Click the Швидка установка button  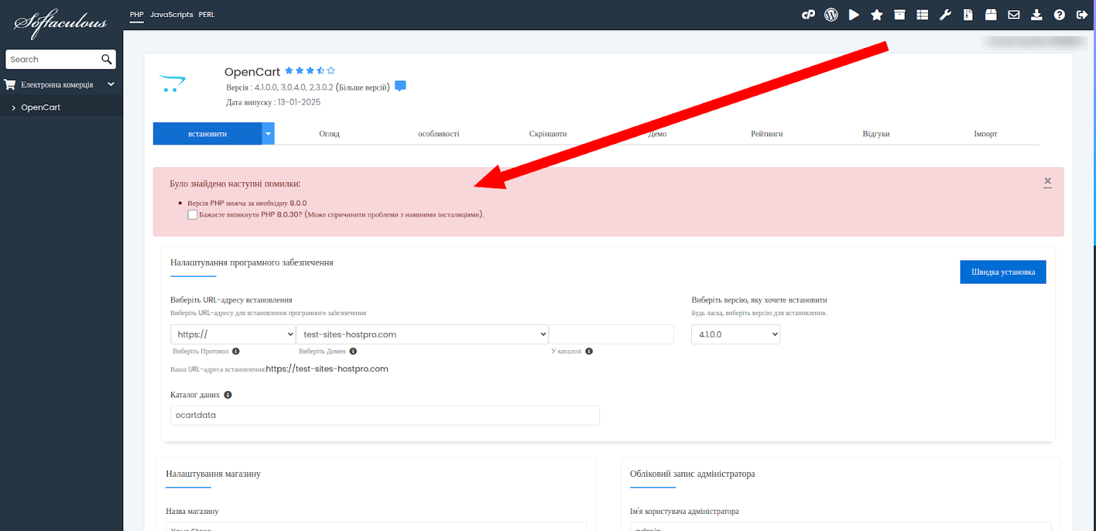tap(1003, 272)
